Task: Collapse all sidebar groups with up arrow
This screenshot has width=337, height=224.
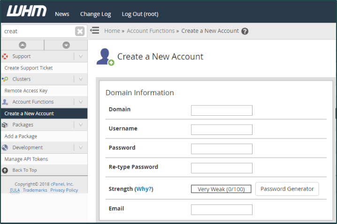Action: pos(22,45)
